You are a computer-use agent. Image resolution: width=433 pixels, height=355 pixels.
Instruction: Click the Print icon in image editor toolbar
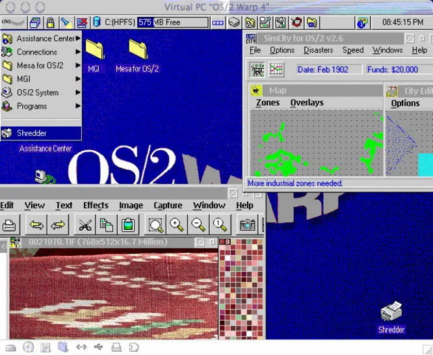[x=9, y=225]
